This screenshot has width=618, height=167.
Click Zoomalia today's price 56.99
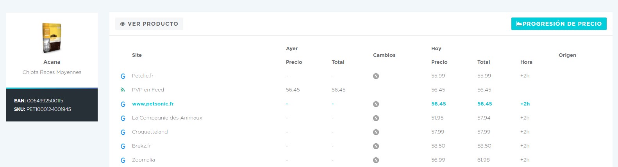tap(438, 160)
